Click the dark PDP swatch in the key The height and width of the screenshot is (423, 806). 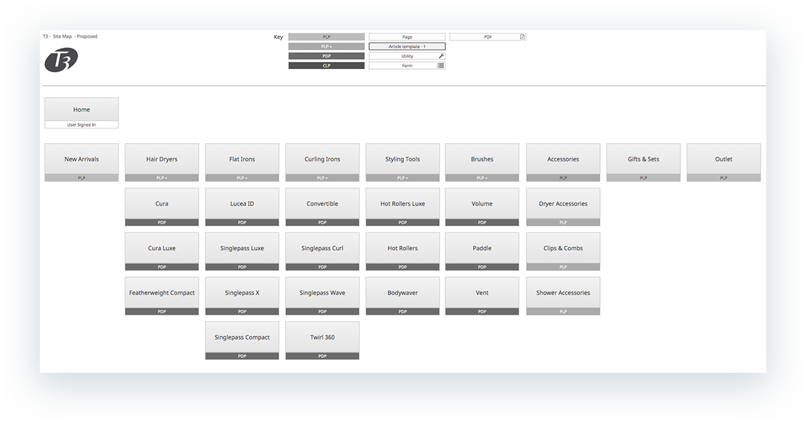coord(326,56)
